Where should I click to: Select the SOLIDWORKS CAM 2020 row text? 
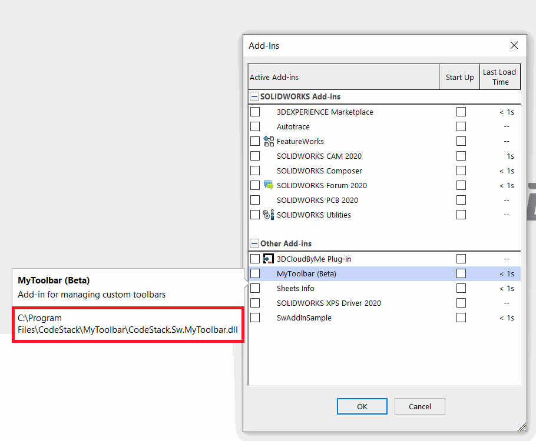319,156
